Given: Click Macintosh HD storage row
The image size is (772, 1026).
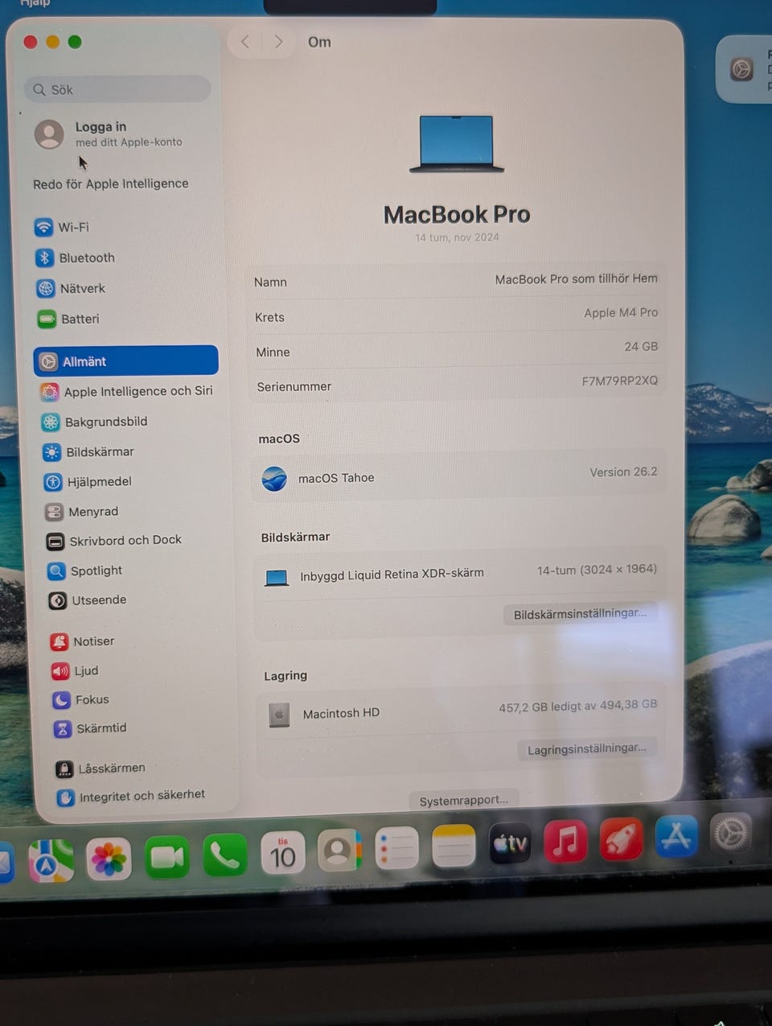Looking at the screenshot, I should click(462, 710).
